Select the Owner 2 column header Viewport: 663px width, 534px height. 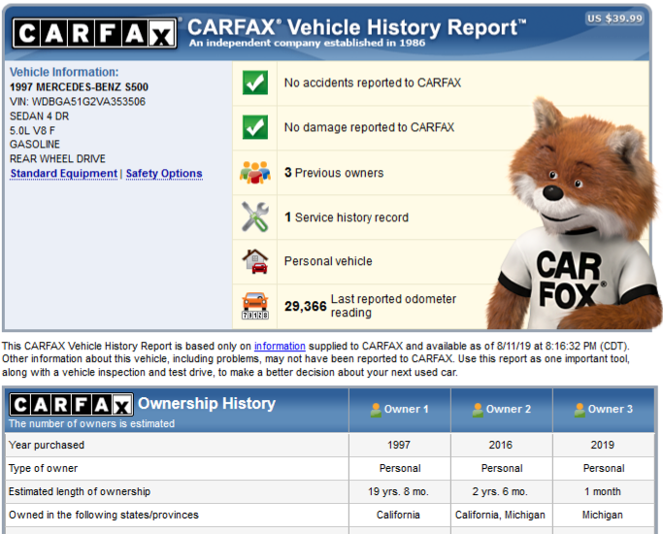[502, 410]
